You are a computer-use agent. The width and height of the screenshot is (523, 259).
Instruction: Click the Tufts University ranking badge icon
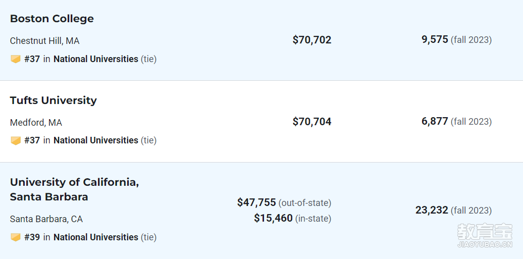(16, 140)
